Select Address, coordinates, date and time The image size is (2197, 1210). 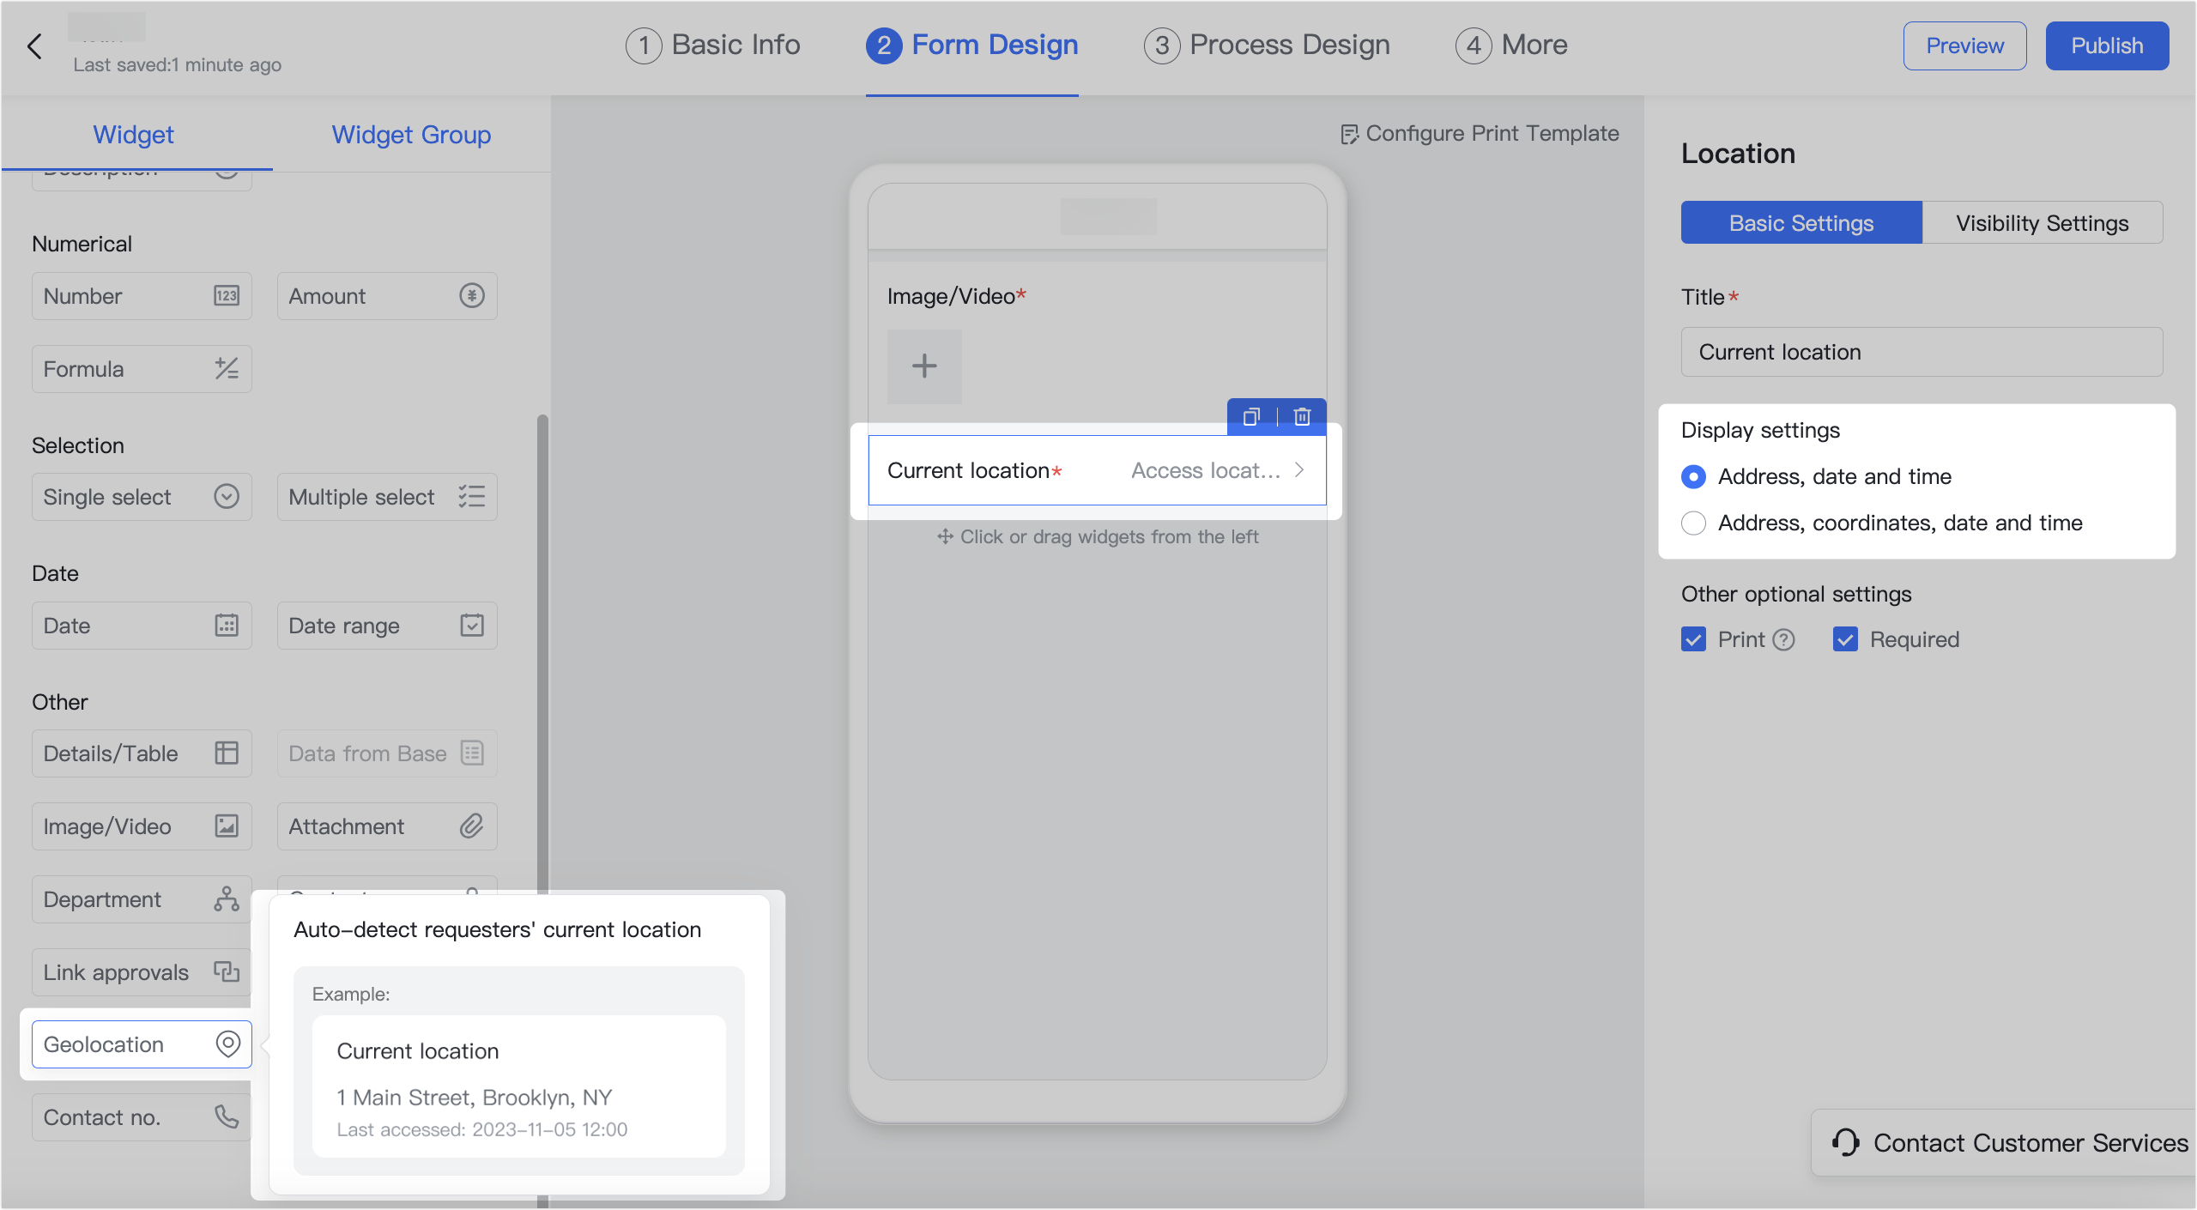pos(1693,523)
